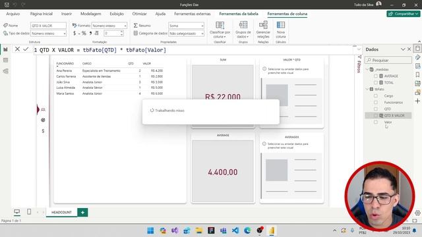Create a Nova coluna
422x237 pixels.
(x=281, y=30)
